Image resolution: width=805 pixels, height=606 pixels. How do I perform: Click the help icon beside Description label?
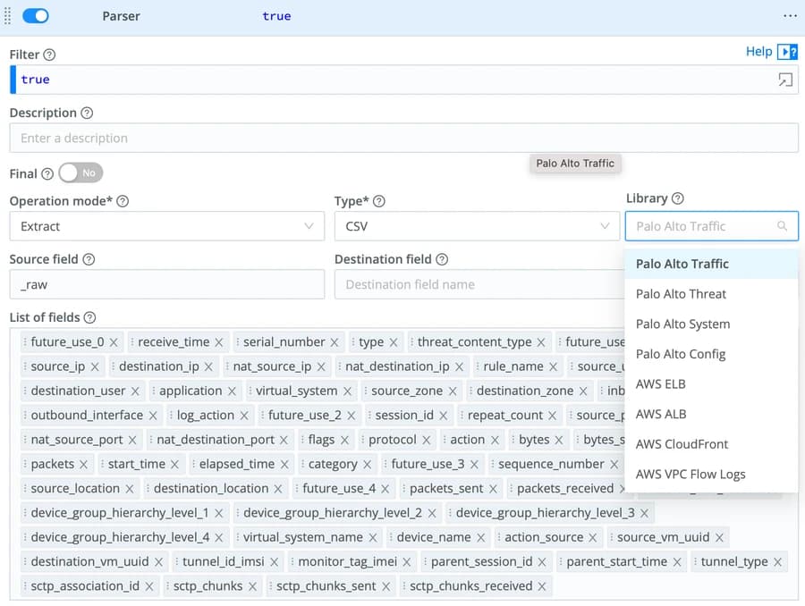[87, 114]
